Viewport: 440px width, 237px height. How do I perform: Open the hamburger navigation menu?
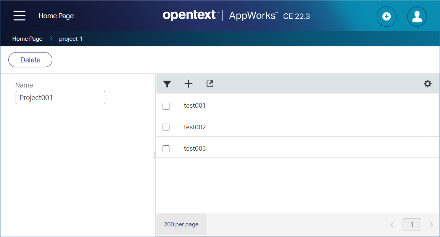tap(19, 16)
